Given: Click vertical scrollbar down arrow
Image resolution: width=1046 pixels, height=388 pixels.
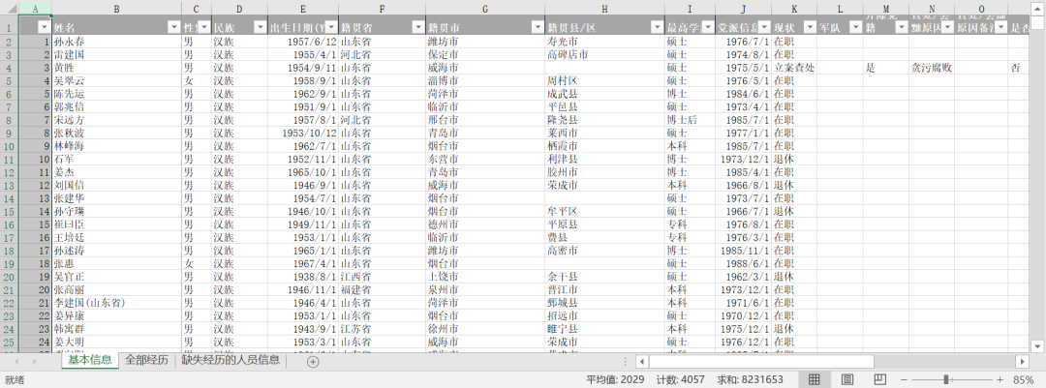Looking at the screenshot, I should click(x=1037, y=346).
